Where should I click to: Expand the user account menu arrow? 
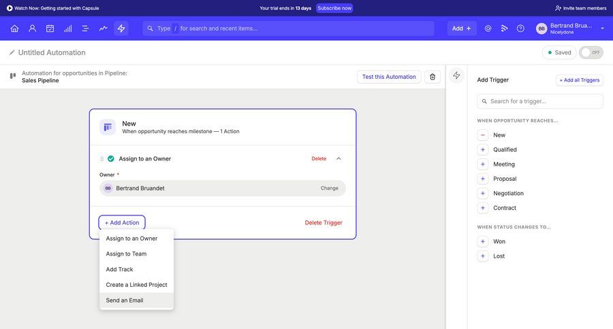(x=602, y=29)
